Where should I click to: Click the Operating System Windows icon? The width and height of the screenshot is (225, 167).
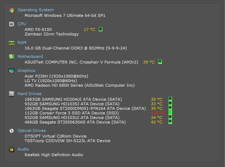click(12, 10)
